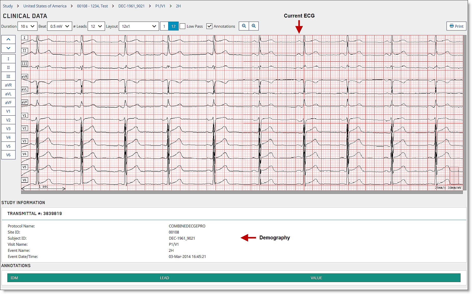Select lead aVR in the side panel
The width and height of the screenshot is (472, 294).
[x=8, y=85]
